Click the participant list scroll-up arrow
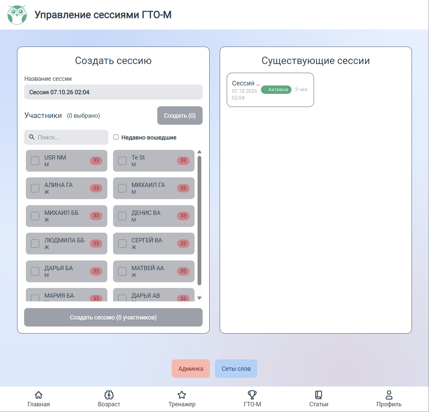 point(200,152)
